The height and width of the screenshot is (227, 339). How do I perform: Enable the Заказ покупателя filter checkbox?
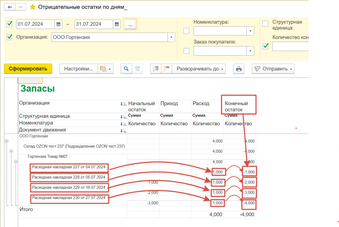pos(187,51)
